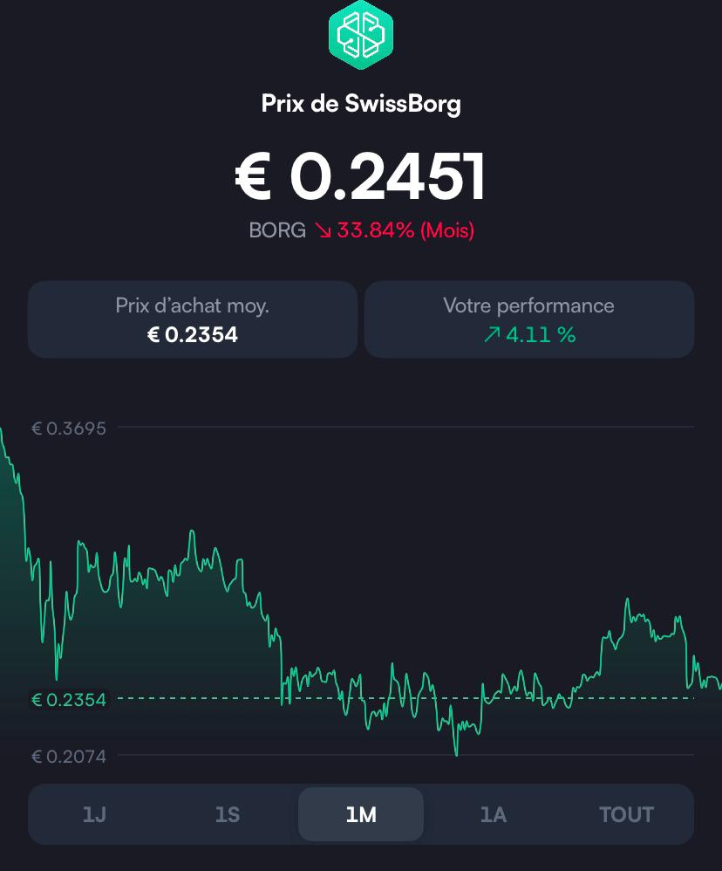The height and width of the screenshot is (871, 722).
Task: Select the 1A time range
Action: pyautogui.click(x=494, y=813)
